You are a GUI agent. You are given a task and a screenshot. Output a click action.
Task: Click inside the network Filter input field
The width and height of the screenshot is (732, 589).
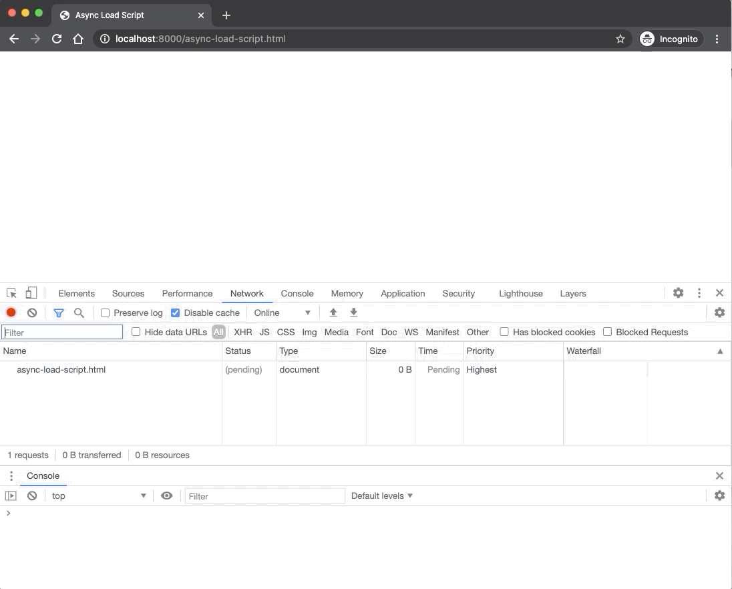tap(62, 332)
